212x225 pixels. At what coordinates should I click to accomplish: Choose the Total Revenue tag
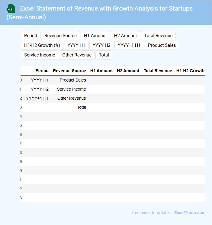coord(158,36)
